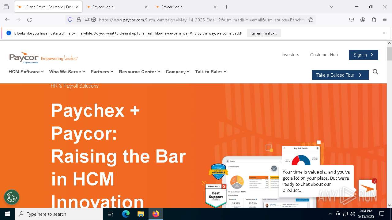Close the HR and Payroll Solutions tab
Screen dimensions: 392x220
pos(77,7)
